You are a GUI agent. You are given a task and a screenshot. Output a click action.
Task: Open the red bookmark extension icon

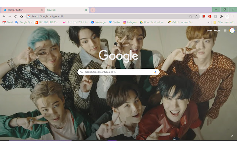pos(204,16)
